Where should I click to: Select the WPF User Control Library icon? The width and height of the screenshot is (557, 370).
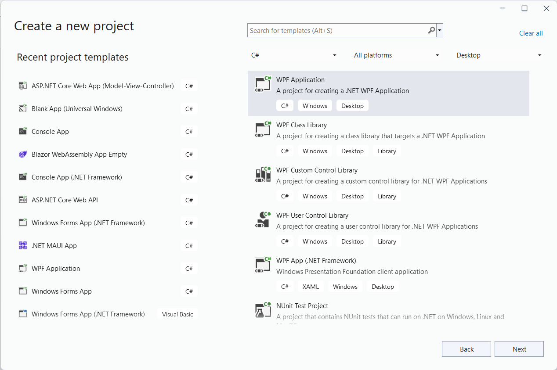(263, 219)
